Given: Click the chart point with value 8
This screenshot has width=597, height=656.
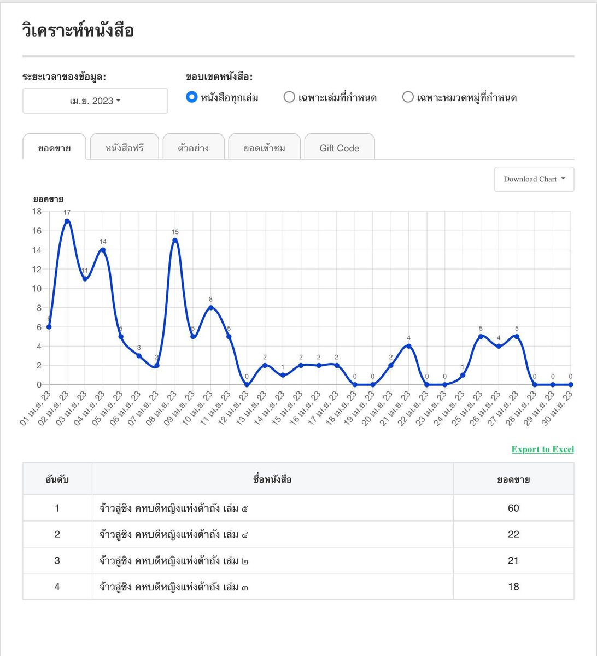Looking at the screenshot, I should (x=211, y=308).
